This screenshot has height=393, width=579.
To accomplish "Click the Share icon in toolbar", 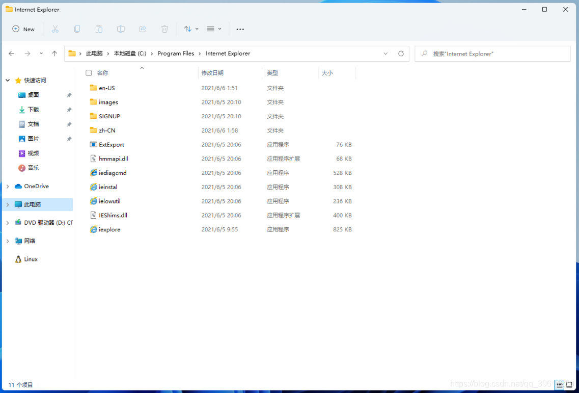I will pyautogui.click(x=143, y=29).
